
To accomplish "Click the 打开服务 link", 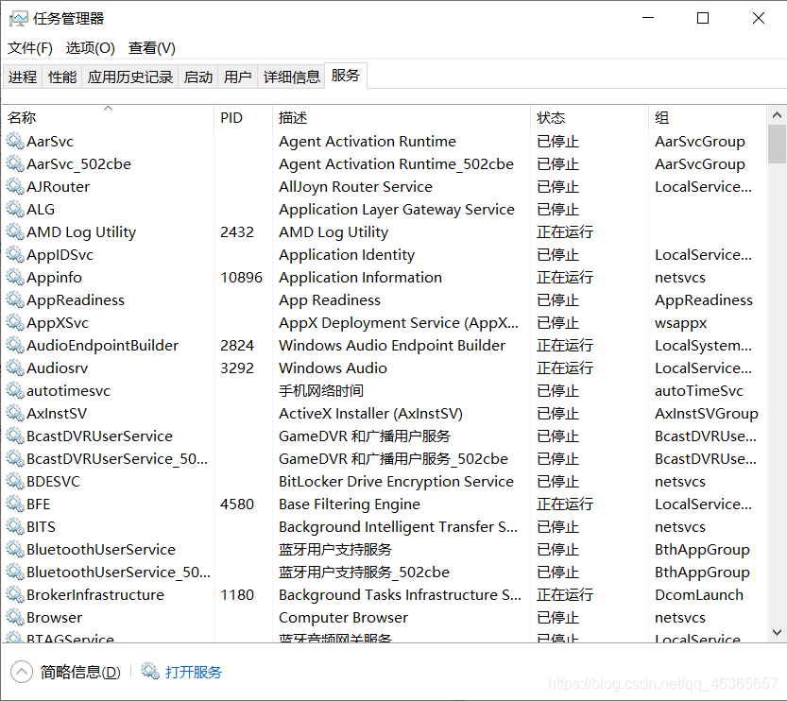I will click(194, 672).
